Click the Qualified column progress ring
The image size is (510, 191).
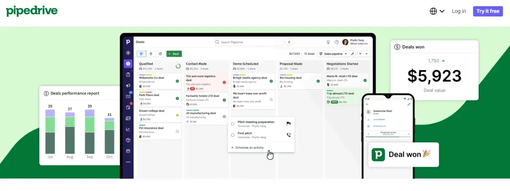pos(178,66)
